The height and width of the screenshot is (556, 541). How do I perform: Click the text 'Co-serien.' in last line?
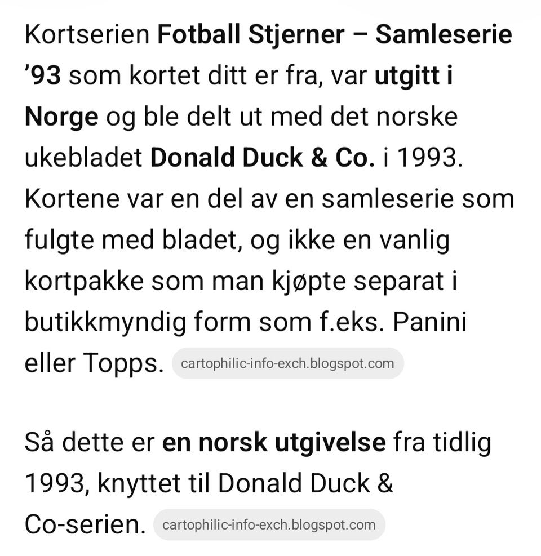[86, 525]
